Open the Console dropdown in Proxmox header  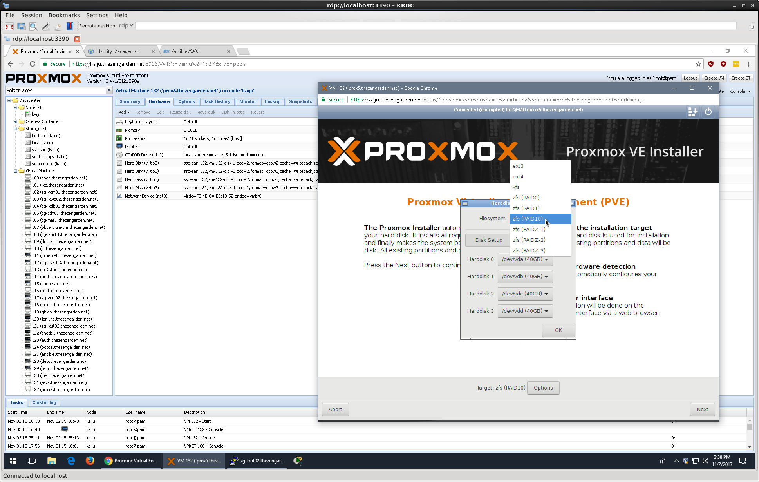coord(740,91)
